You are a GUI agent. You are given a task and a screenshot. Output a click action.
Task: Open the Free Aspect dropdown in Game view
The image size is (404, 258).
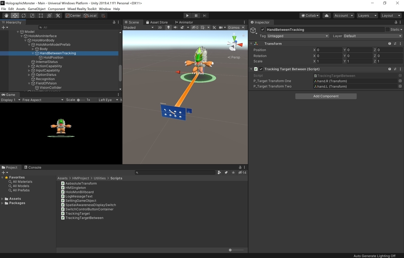tap(42, 100)
